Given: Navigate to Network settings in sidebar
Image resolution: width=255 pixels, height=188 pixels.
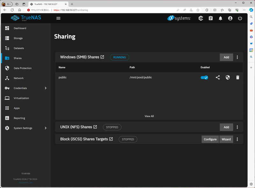Looking at the screenshot, I should [26, 78].
